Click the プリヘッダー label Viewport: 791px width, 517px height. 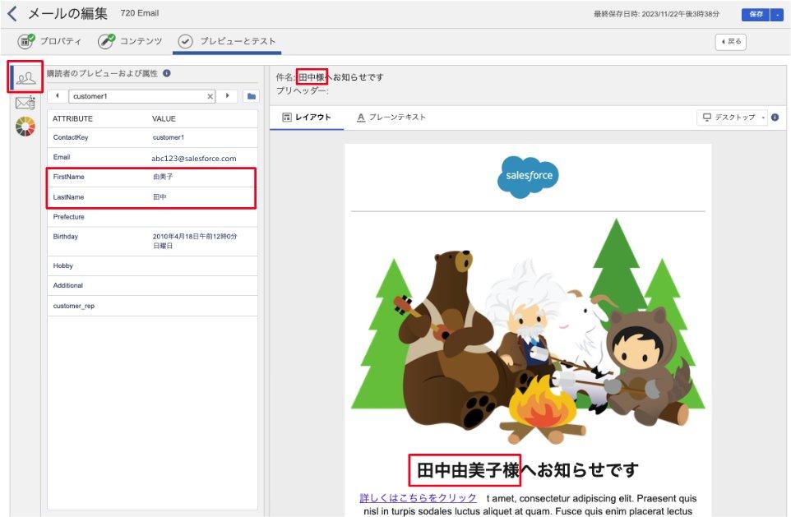[302, 90]
